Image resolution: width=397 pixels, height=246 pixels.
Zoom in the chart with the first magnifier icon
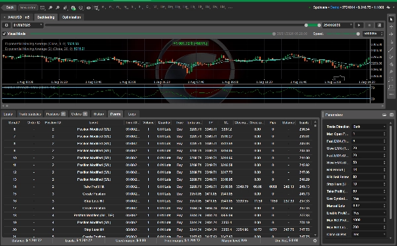[50, 8]
